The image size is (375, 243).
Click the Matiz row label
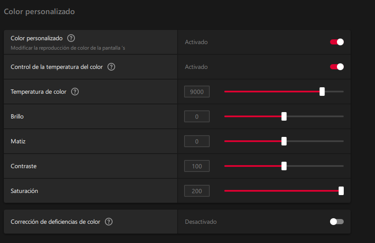pos(18,141)
